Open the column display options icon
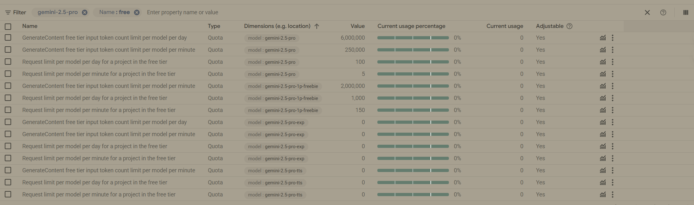The height and width of the screenshot is (205, 694). pyautogui.click(x=686, y=12)
